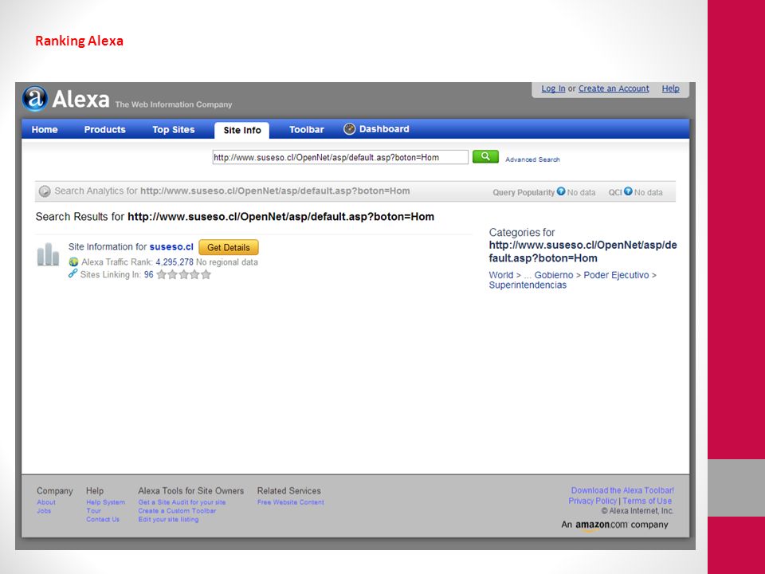This screenshot has width=765, height=574.
Task: Open the Gobierno category link
Action: tap(554, 275)
